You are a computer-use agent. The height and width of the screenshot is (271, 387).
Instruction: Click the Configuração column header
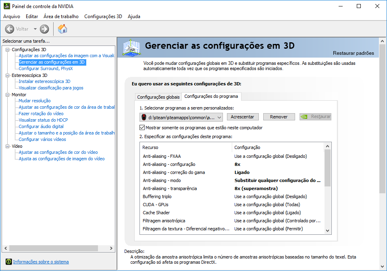click(278, 147)
